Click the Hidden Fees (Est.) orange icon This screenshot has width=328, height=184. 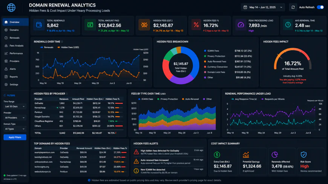click(x=144, y=25)
